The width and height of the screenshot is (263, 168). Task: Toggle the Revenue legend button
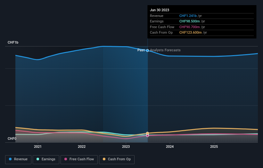18,159
